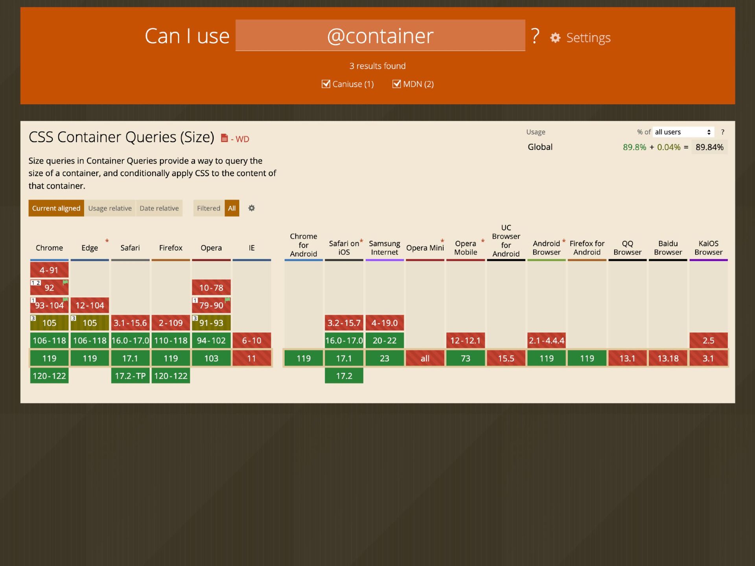
Task: Click Chrome for Android 119 cell
Action: point(304,358)
